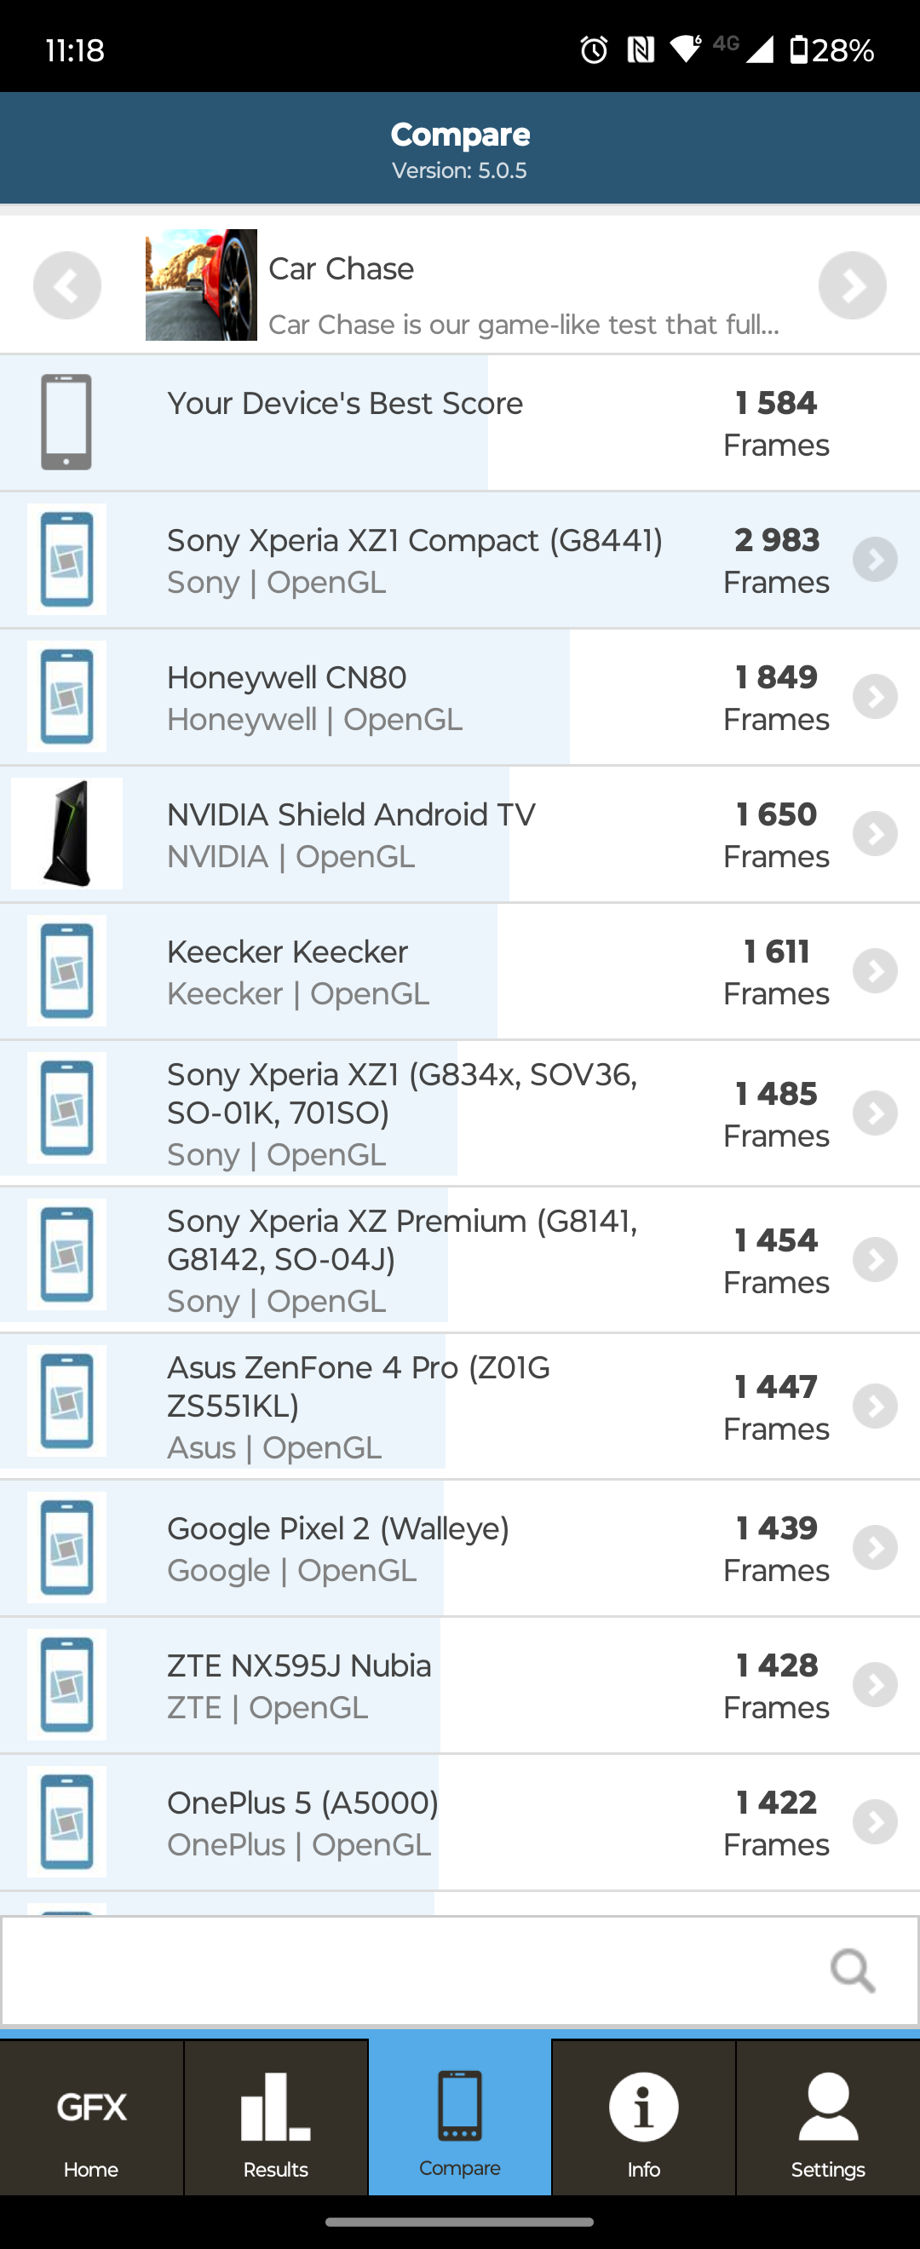920x2249 pixels.
Task: Expand Sony Xperia XZ1 Compact details chevron
Action: (x=875, y=560)
